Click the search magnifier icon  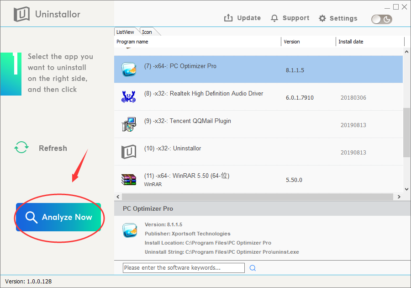pyautogui.click(x=253, y=268)
